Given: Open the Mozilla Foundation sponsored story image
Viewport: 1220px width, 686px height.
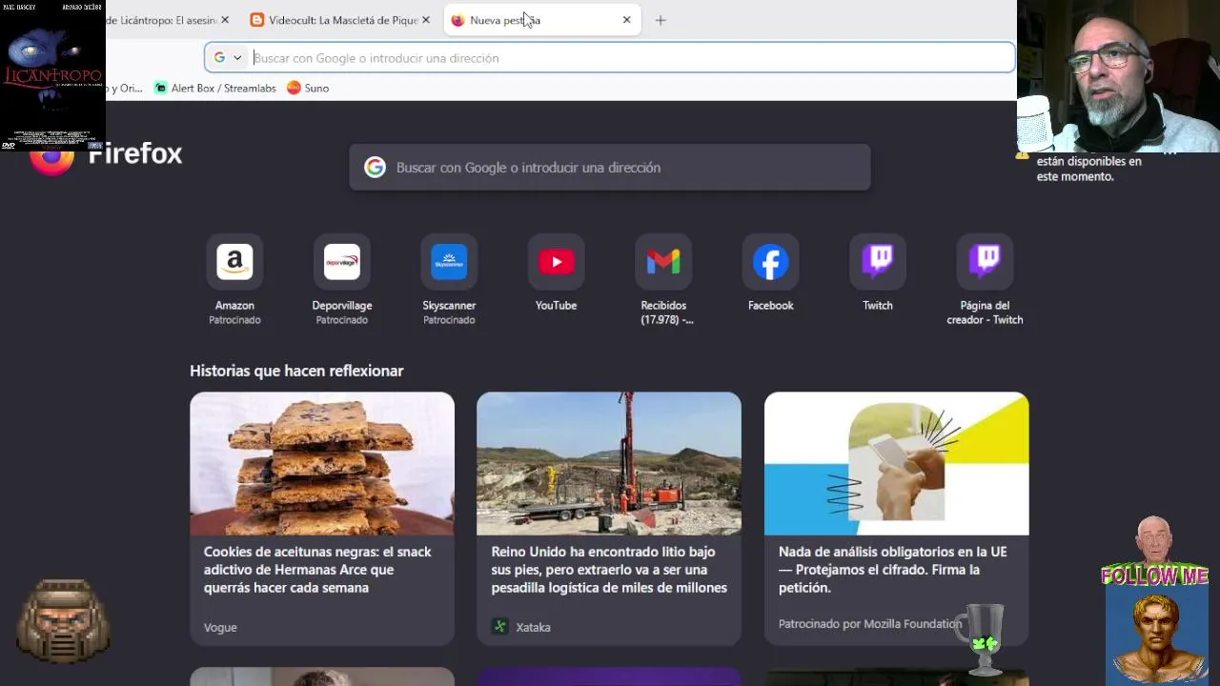Looking at the screenshot, I should [897, 464].
